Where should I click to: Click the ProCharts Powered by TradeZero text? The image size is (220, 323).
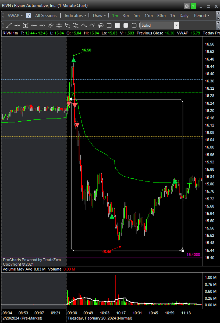32,260
